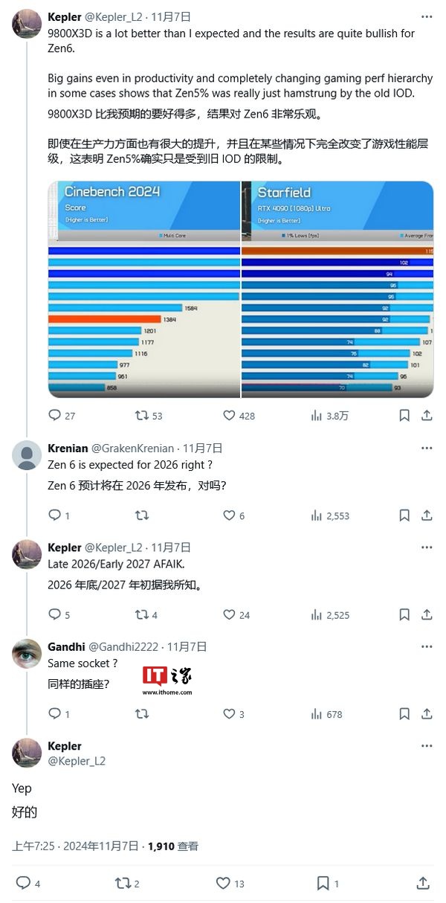Open the @Gandhi2222 profile handle
The width and height of the screenshot is (446, 903).
click(123, 647)
